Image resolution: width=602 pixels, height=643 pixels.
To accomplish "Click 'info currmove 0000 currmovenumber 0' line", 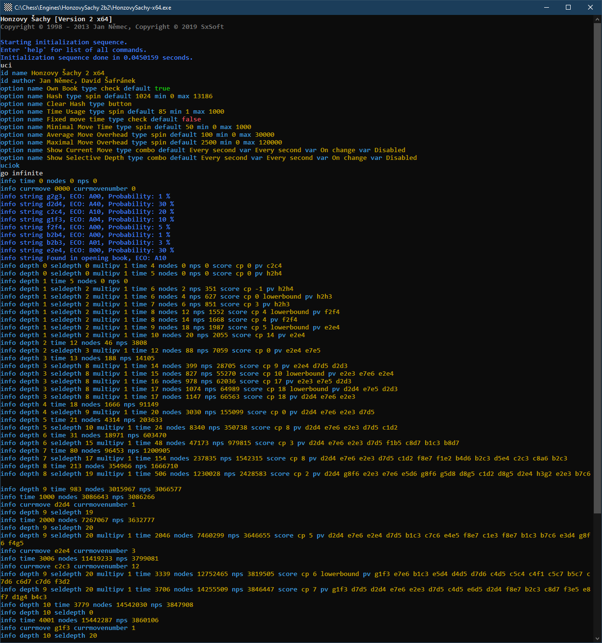I will click(x=68, y=189).
